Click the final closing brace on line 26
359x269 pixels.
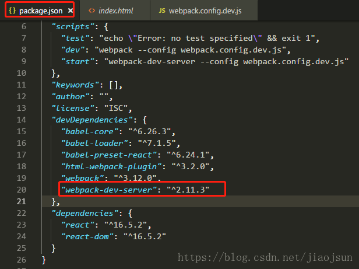point(44,260)
